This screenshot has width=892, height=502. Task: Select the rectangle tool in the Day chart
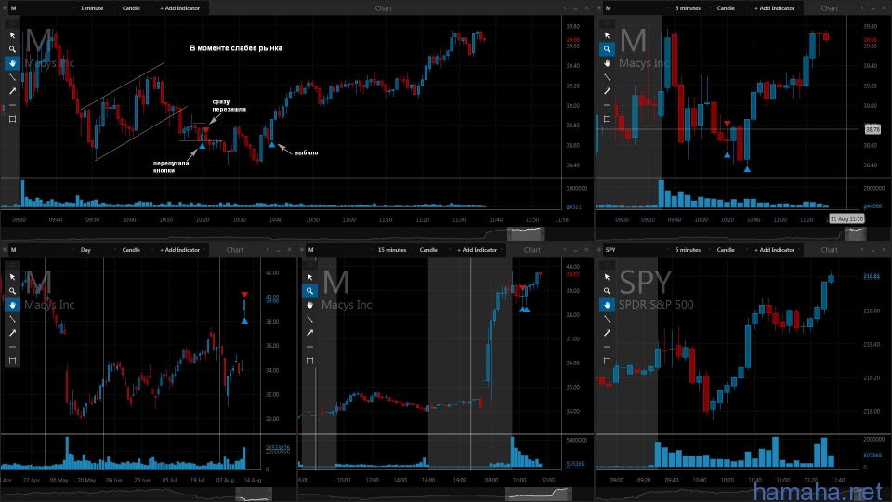click(x=12, y=361)
